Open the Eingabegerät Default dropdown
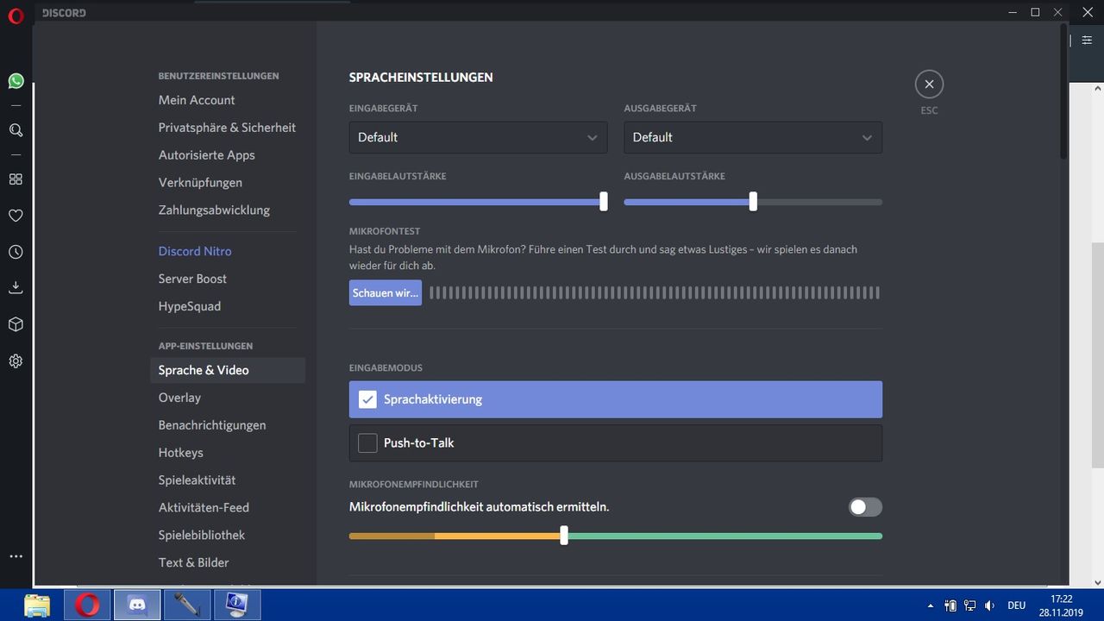Image resolution: width=1104 pixels, height=621 pixels. click(478, 137)
